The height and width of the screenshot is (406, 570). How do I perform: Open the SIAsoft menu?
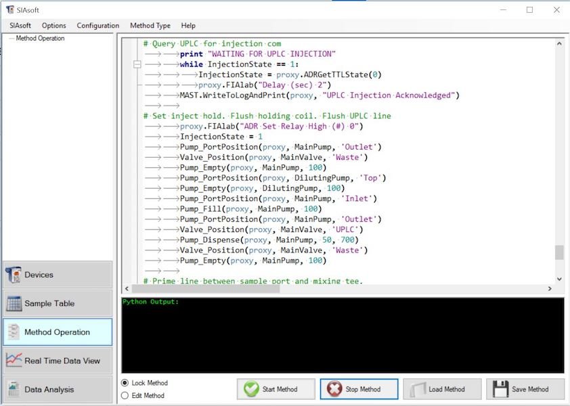coord(20,26)
